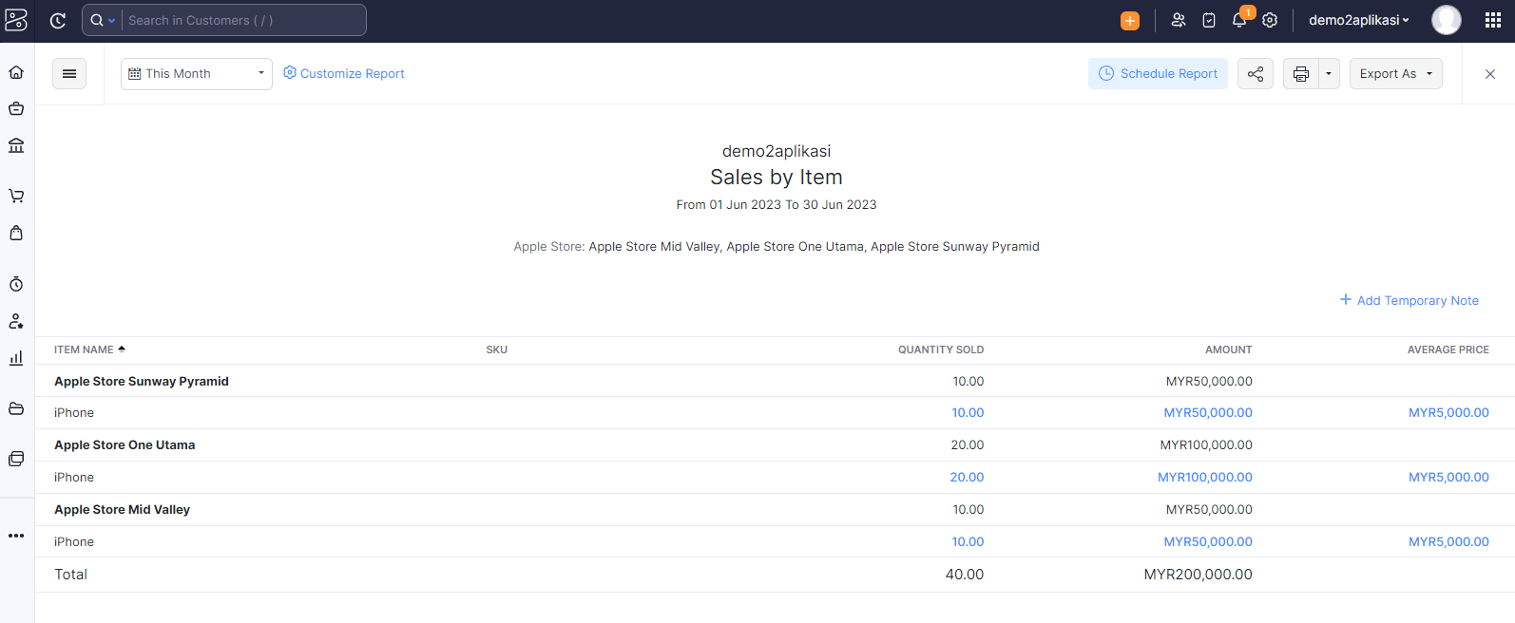
Task: Open the tasks checklist icon in top bar
Action: (x=1209, y=20)
